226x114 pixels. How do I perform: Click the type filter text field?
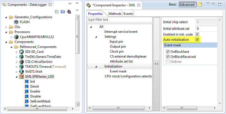(x=119, y=20)
